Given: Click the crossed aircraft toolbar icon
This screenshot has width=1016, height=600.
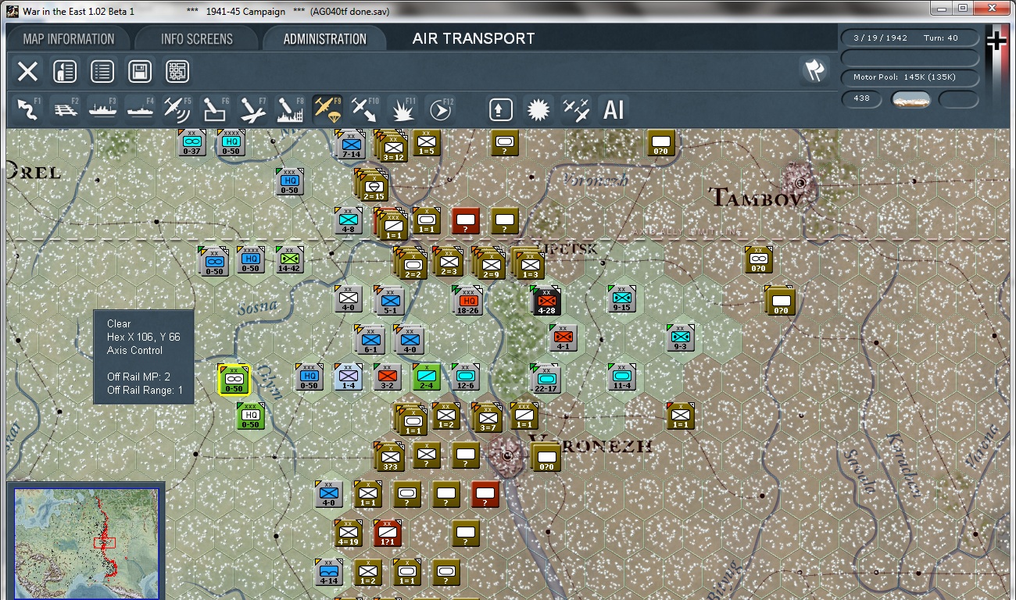Looking at the screenshot, I should pyautogui.click(x=576, y=110).
